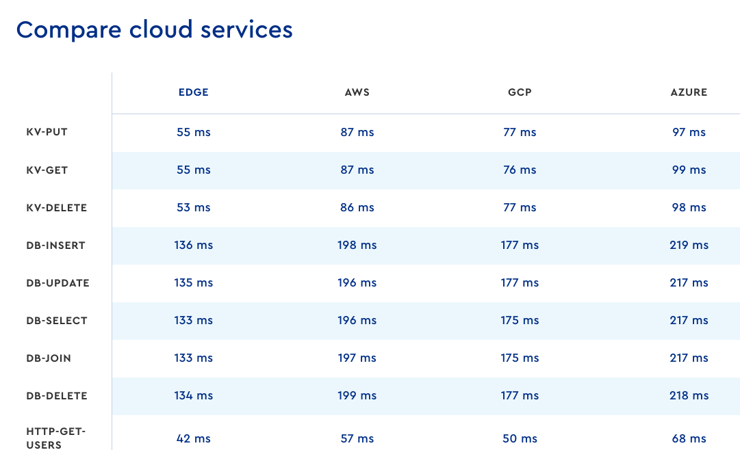The width and height of the screenshot is (740, 450).
Task: Select the KV-DELETE EDGE value 53 ms
Action: 194,207
